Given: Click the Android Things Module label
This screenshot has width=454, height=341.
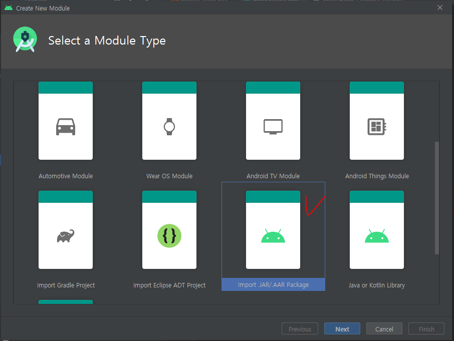Looking at the screenshot, I should (x=377, y=176).
